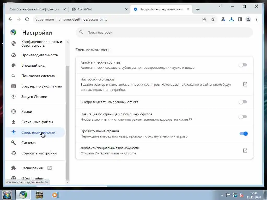Enable Навигация по страницам с помощью курсора

point(243,117)
